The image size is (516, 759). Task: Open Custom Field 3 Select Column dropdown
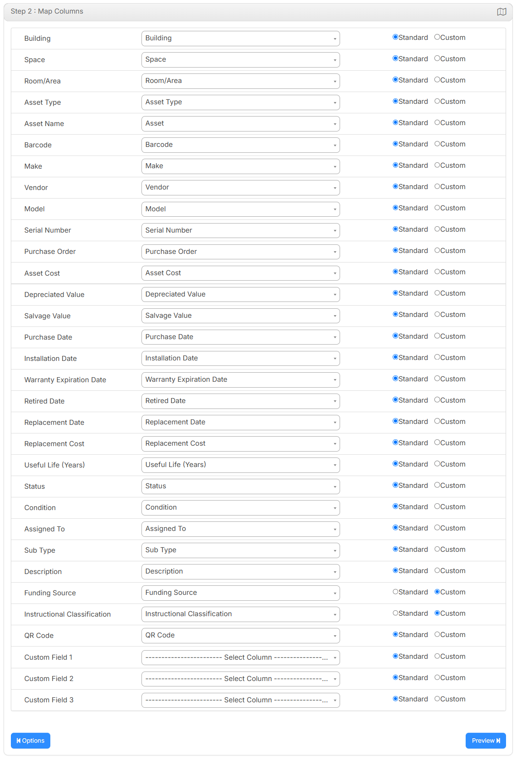tap(241, 700)
